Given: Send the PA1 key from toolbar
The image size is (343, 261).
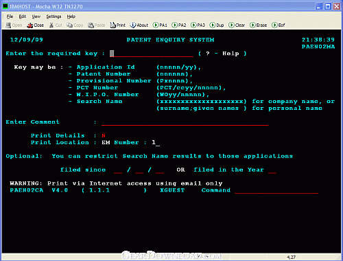Looking at the screenshot, I should coord(160,25).
